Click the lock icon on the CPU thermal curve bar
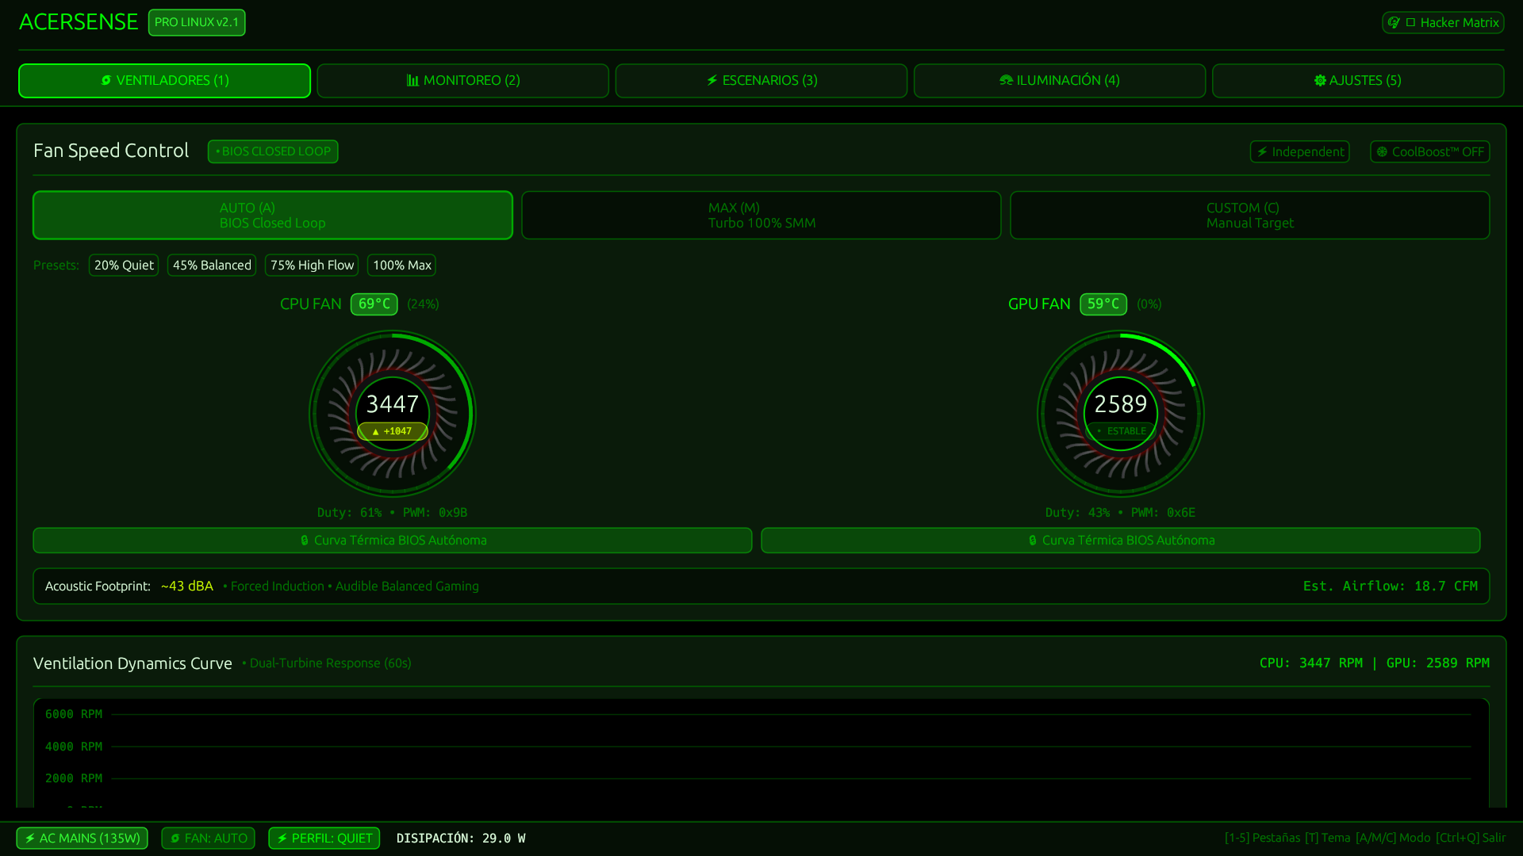 tap(304, 540)
